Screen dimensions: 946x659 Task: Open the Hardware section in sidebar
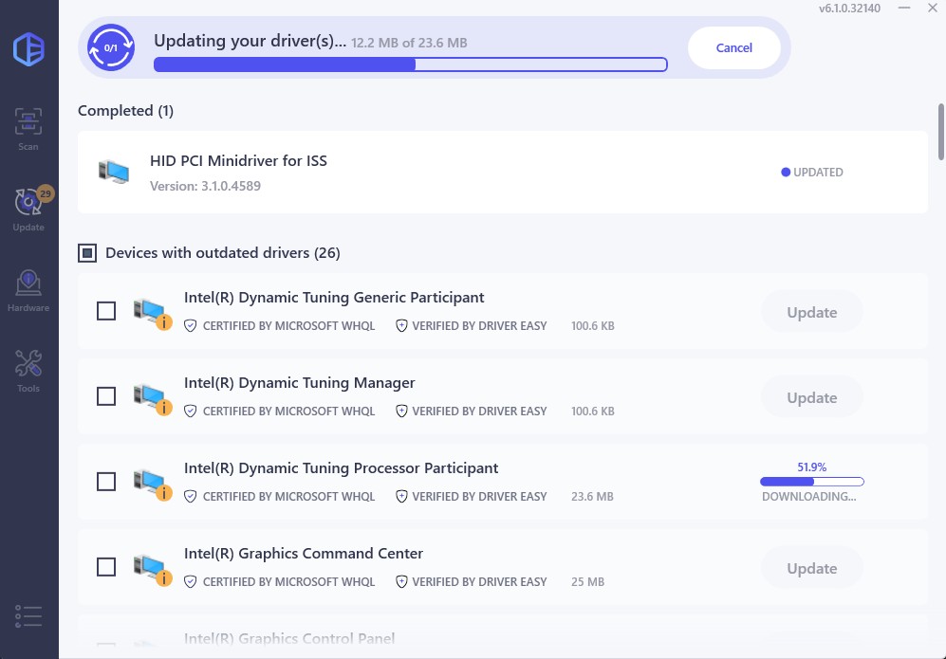pos(28,289)
